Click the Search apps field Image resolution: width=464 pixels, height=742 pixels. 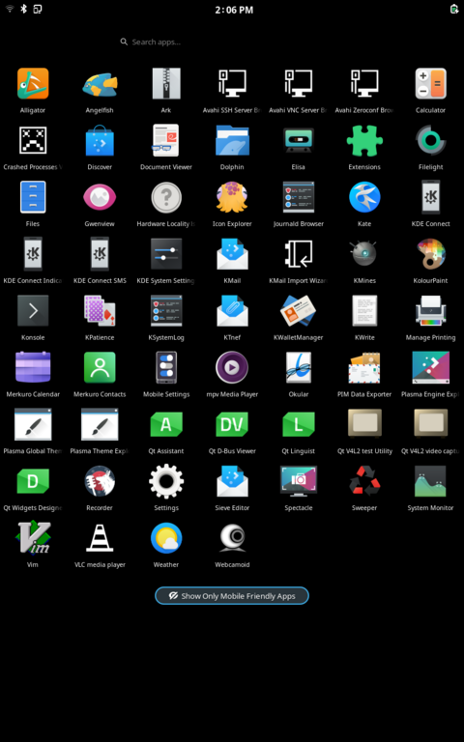tap(232, 42)
